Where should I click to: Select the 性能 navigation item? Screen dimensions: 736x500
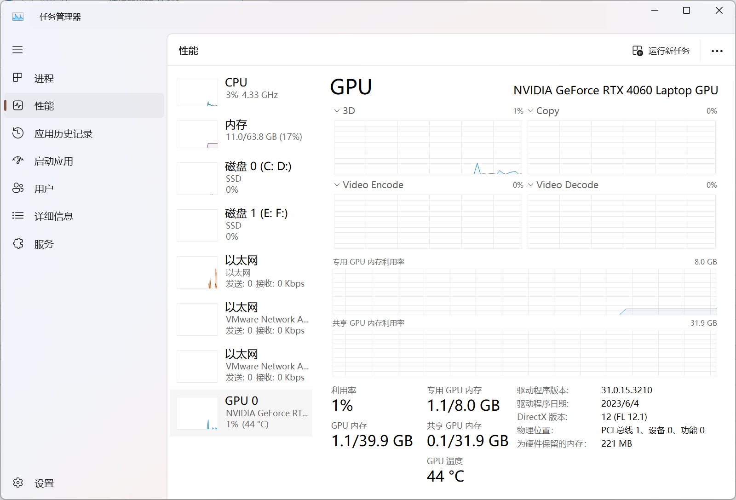tap(84, 106)
